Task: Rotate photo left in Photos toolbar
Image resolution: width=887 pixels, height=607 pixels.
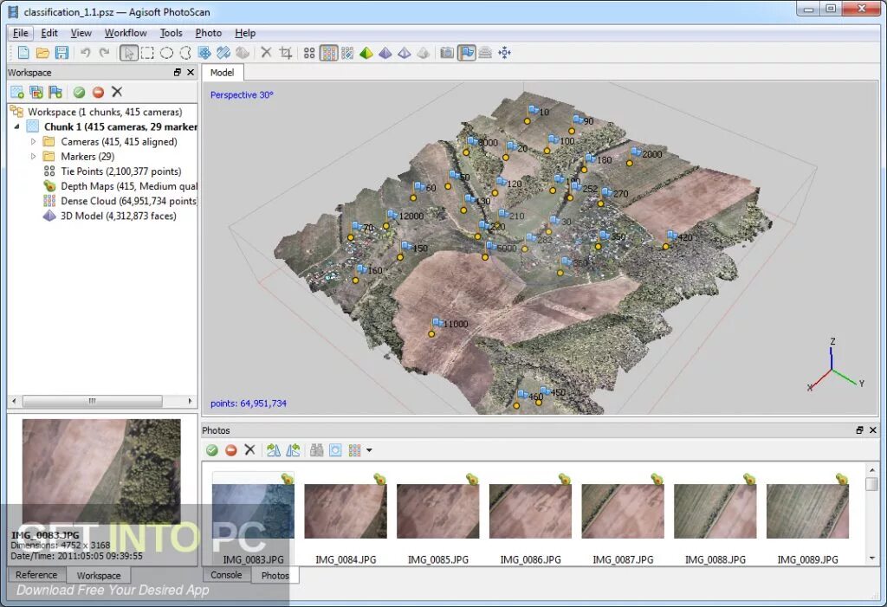Action: [274, 450]
